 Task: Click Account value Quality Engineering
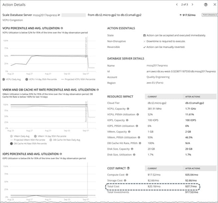click(158, 77)
